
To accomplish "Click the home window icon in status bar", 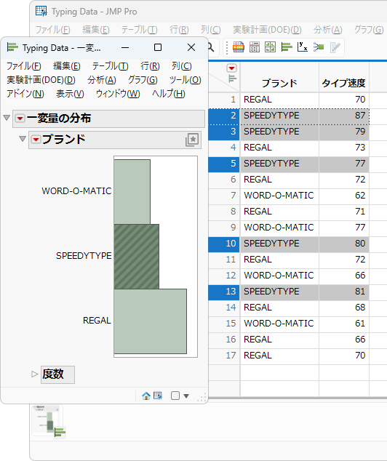I will tap(146, 396).
